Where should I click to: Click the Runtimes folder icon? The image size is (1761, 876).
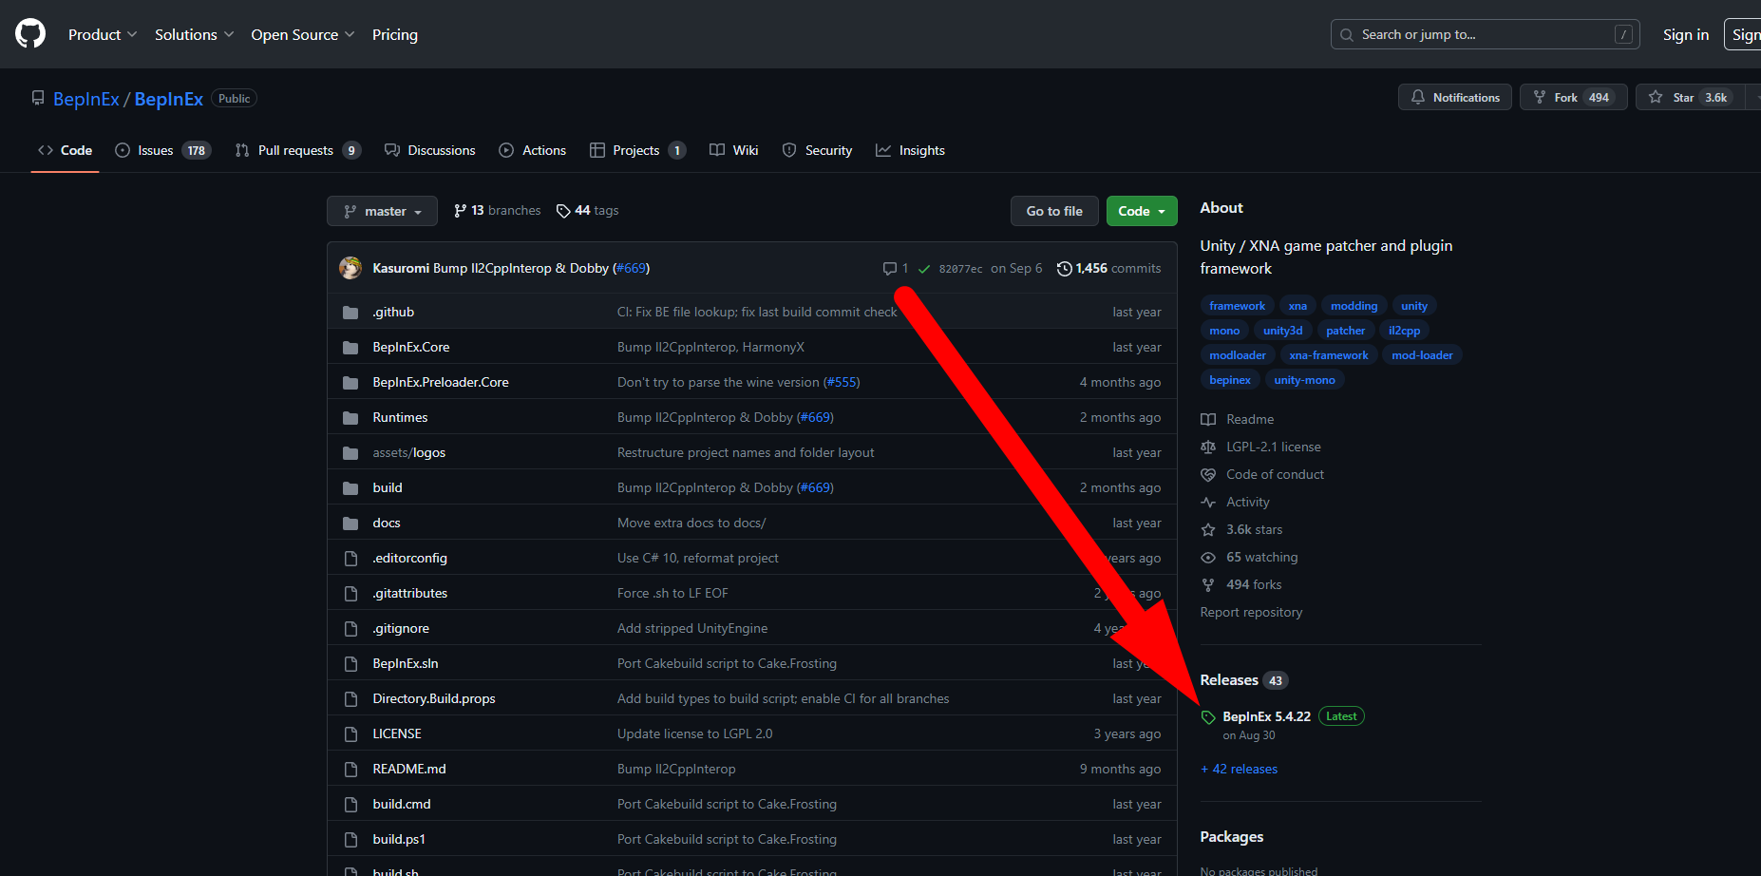point(350,418)
